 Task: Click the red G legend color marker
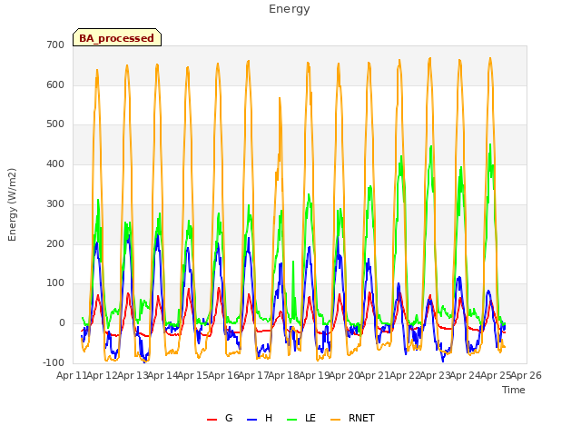[x=212, y=420]
